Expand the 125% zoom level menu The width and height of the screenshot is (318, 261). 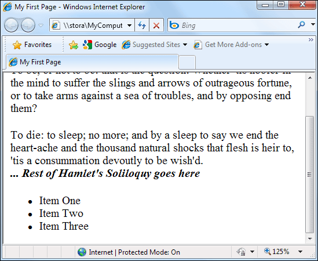301,252
